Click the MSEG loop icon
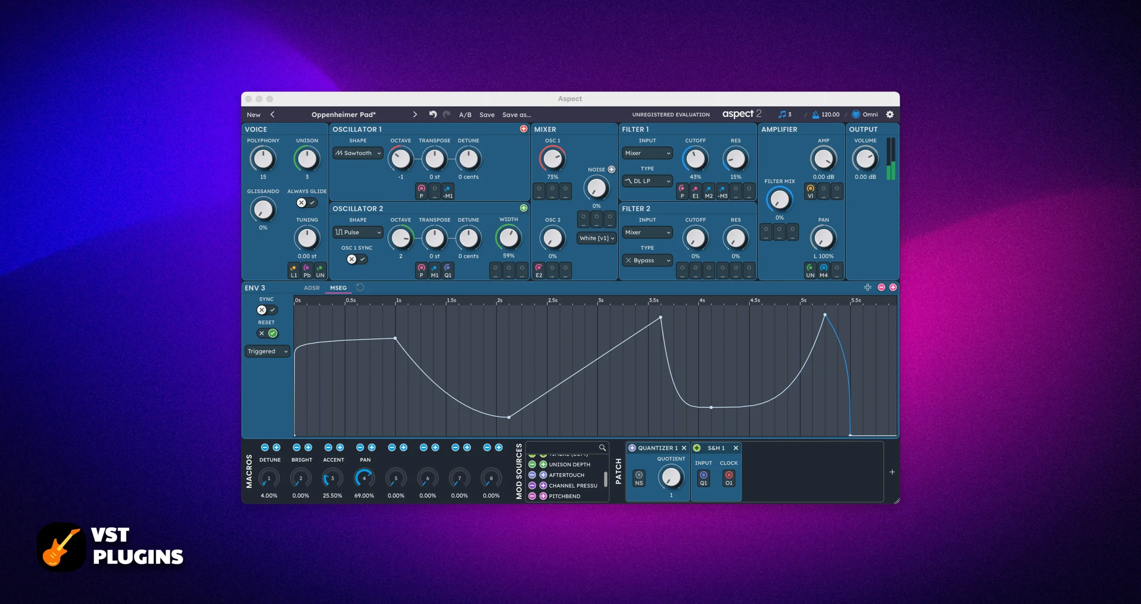 [x=360, y=287]
